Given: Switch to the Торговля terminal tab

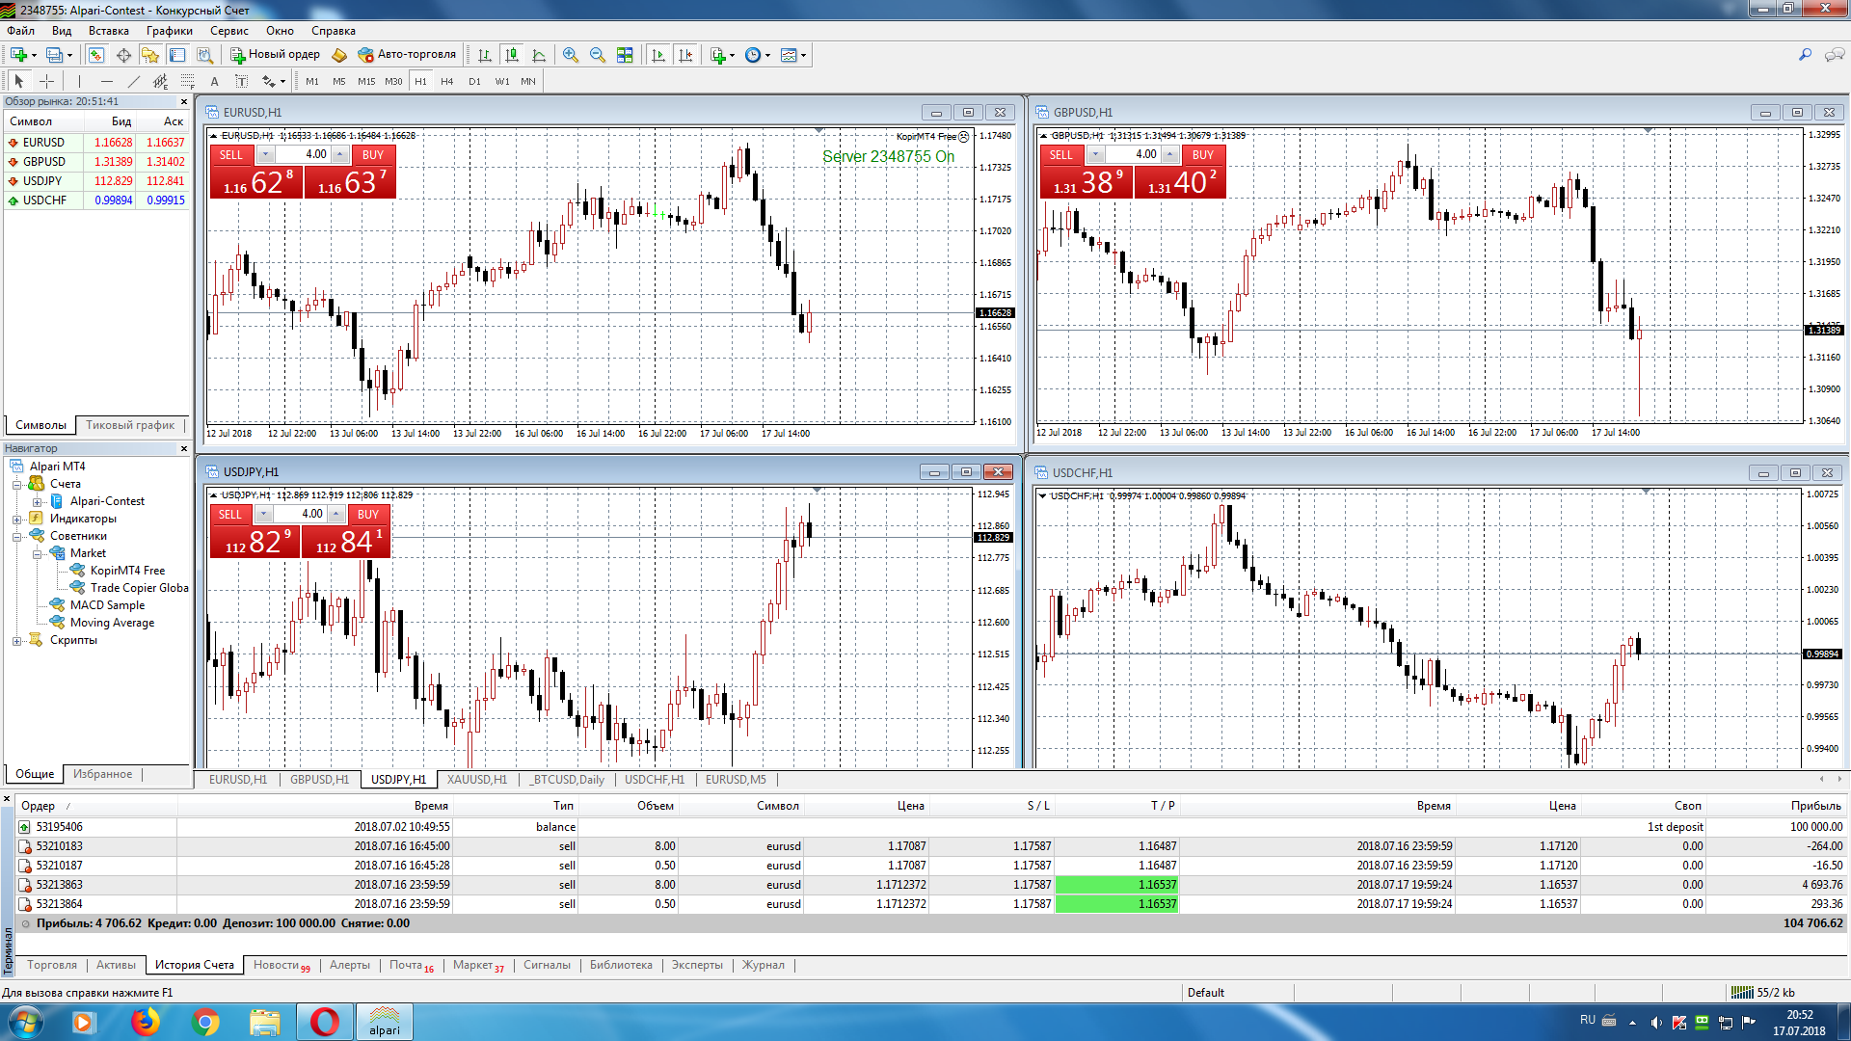Looking at the screenshot, I should (51, 965).
